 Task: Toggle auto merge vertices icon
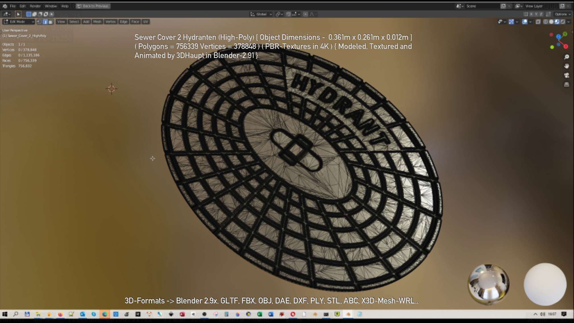[548, 14]
